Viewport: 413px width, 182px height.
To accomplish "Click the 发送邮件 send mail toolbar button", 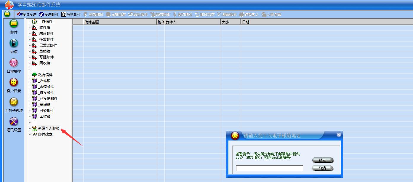I will coord(49,14).
